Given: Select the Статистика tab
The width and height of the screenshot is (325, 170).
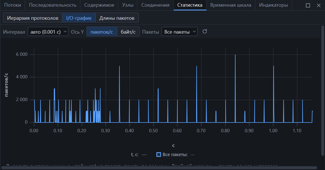Looking at the screenshot, I should click(190, 5).
